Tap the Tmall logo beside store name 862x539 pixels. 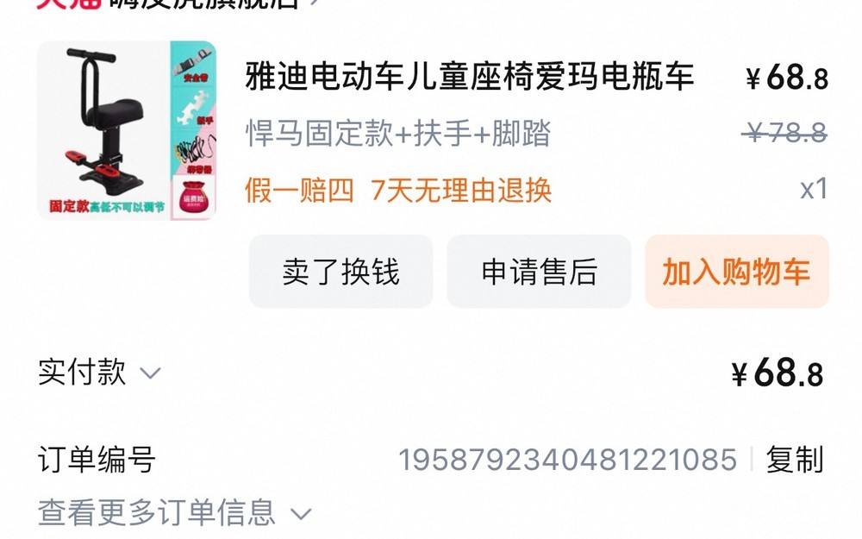pos(69,3)
